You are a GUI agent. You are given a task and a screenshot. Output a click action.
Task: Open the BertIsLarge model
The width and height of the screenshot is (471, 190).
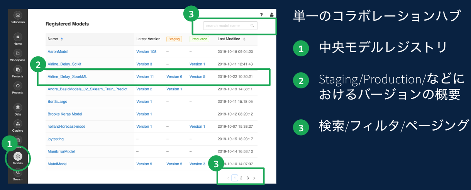point(58,102)
